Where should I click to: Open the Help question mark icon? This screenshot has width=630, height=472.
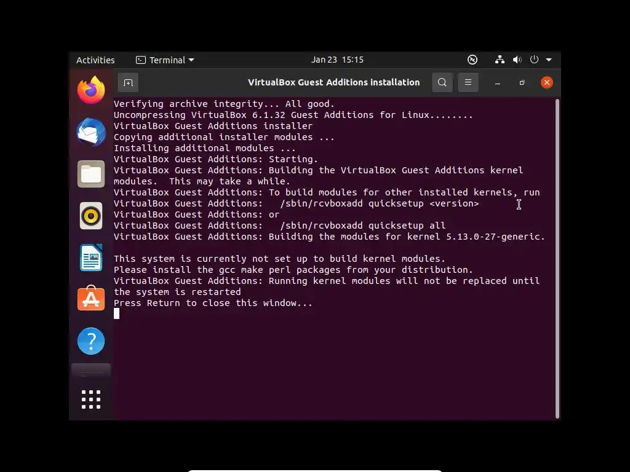point(91,341)
